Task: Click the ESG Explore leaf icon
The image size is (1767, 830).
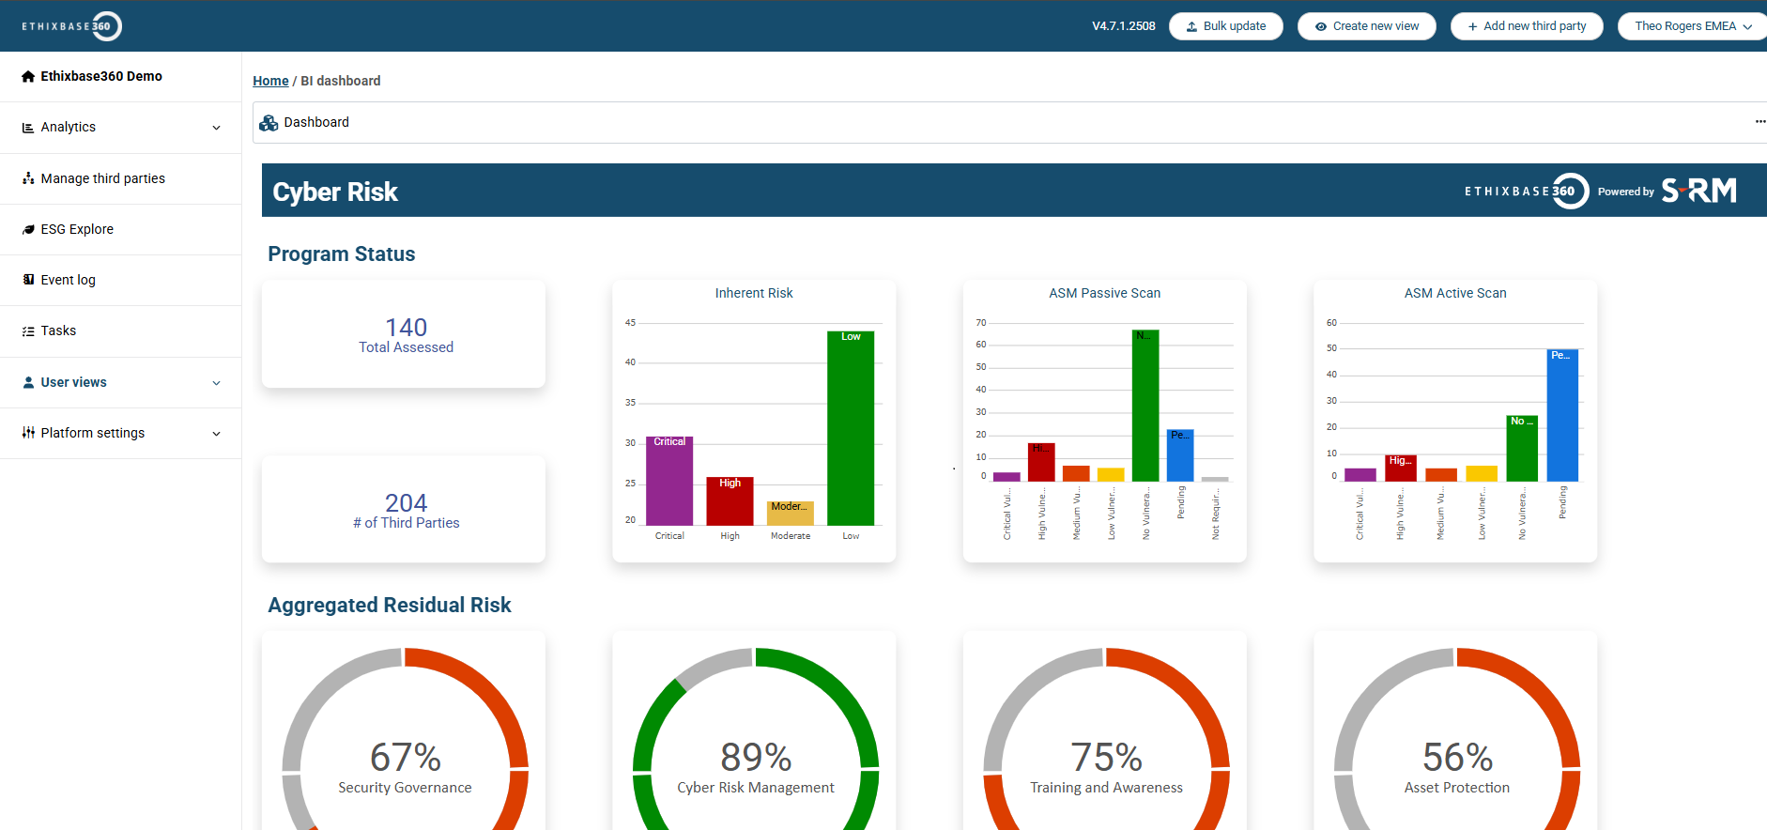Action: tap(28, 229)
